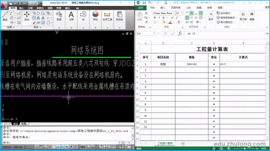Viewport: 270px width, 151px height.
Task: Open the Utilities (实用工具) measure panel
Action: tap(107, 16)
